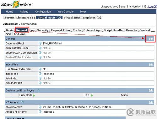Switch to the Server tab
Image resolution: width=157 pixels, height=119 pixels.
pyautogui.click(x=9, y=18)
